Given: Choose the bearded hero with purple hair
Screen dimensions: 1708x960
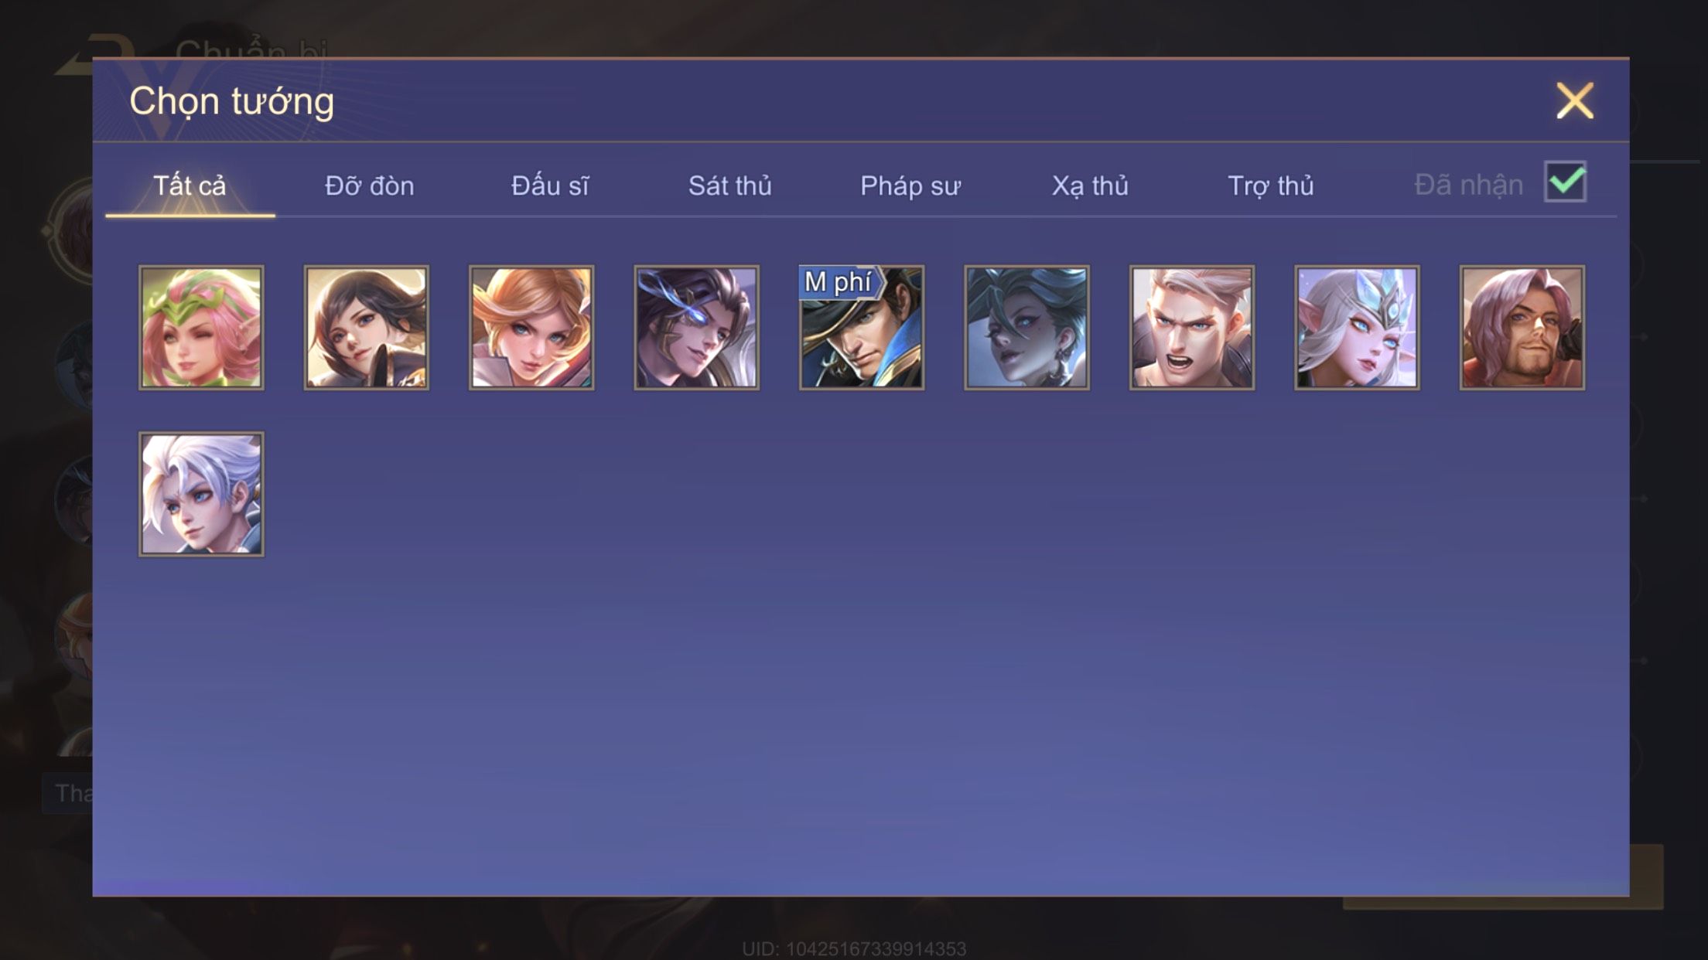Looking at the screenshot, I should 1522,328.
